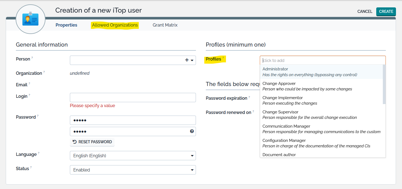
Task: Click the tooltip hint beside Organization label
Action: click(x=44, y=72)
